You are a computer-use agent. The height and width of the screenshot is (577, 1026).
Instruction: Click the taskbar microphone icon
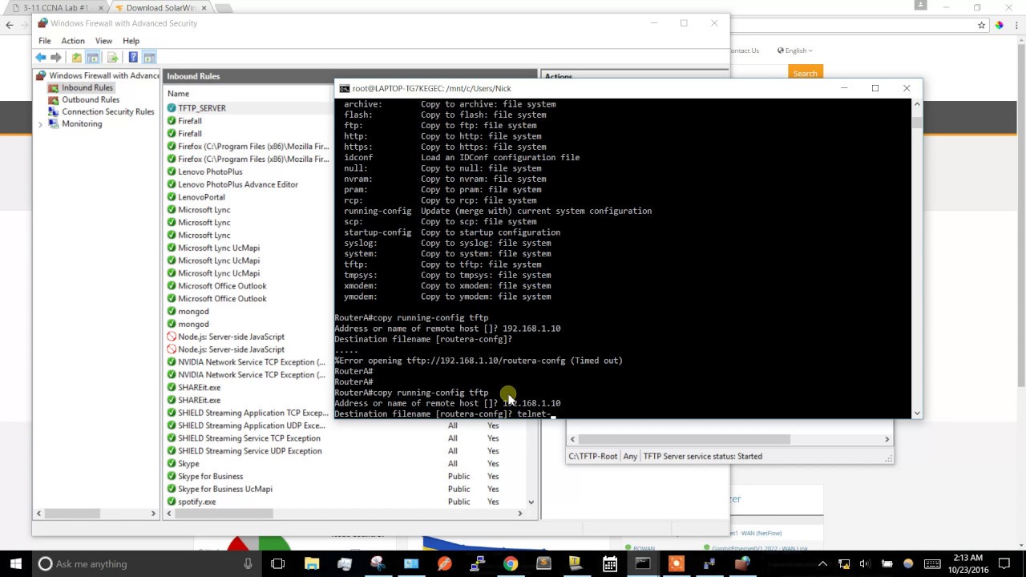coord(248,563)
